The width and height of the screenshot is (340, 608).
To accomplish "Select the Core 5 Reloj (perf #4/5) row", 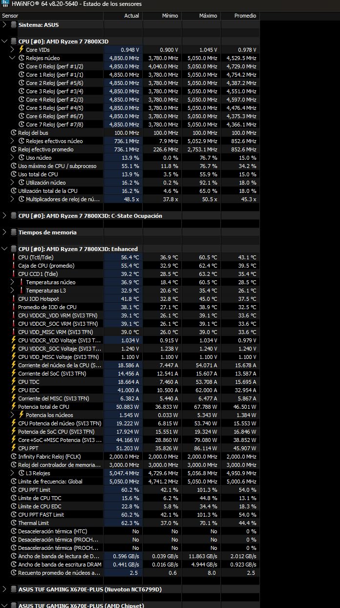I will (x=130, y=107).
